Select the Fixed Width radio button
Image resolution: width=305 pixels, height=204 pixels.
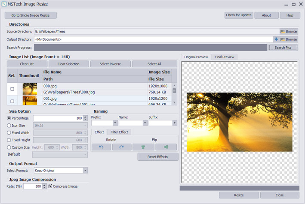[9, 133]
